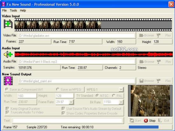
Task: Click Play for output file
Action: [x=168, y=81]
